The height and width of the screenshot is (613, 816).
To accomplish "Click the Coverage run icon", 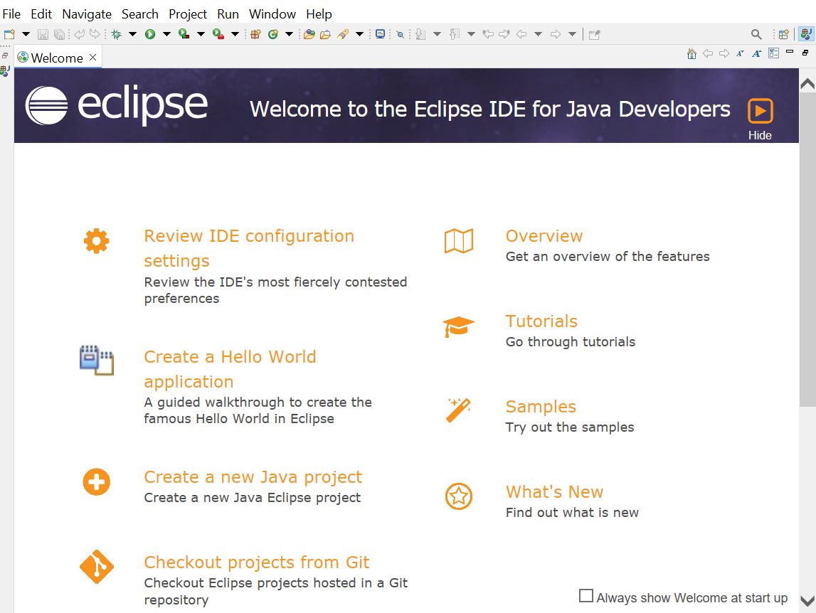I will pos(184,34).
